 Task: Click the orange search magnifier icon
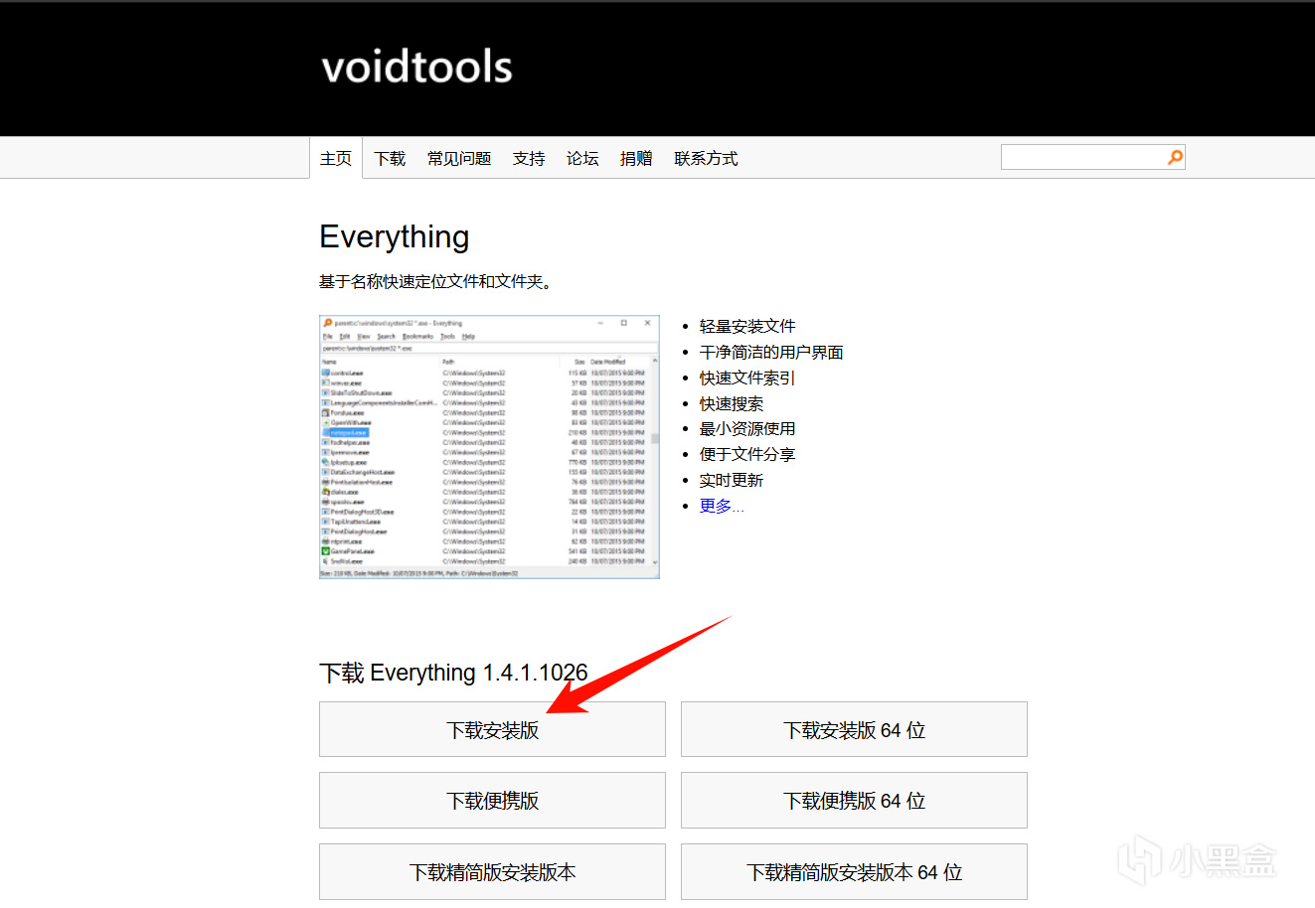1175,157
